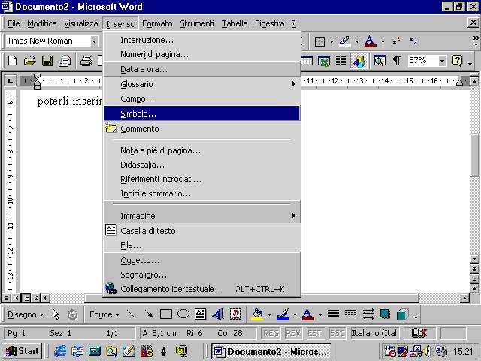Apply fill color paint bucket
481x361 pixels.
tap(257, 314)
